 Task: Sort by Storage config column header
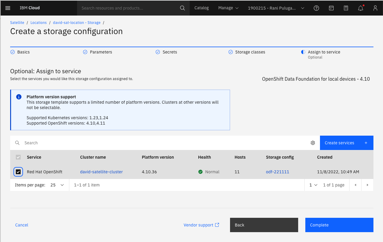[x=280, y=157]
